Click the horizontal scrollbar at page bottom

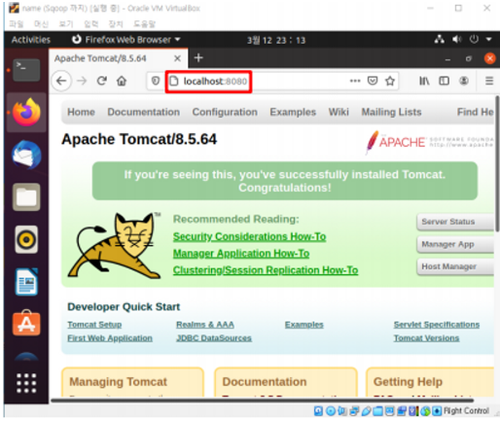coord(262,401)
